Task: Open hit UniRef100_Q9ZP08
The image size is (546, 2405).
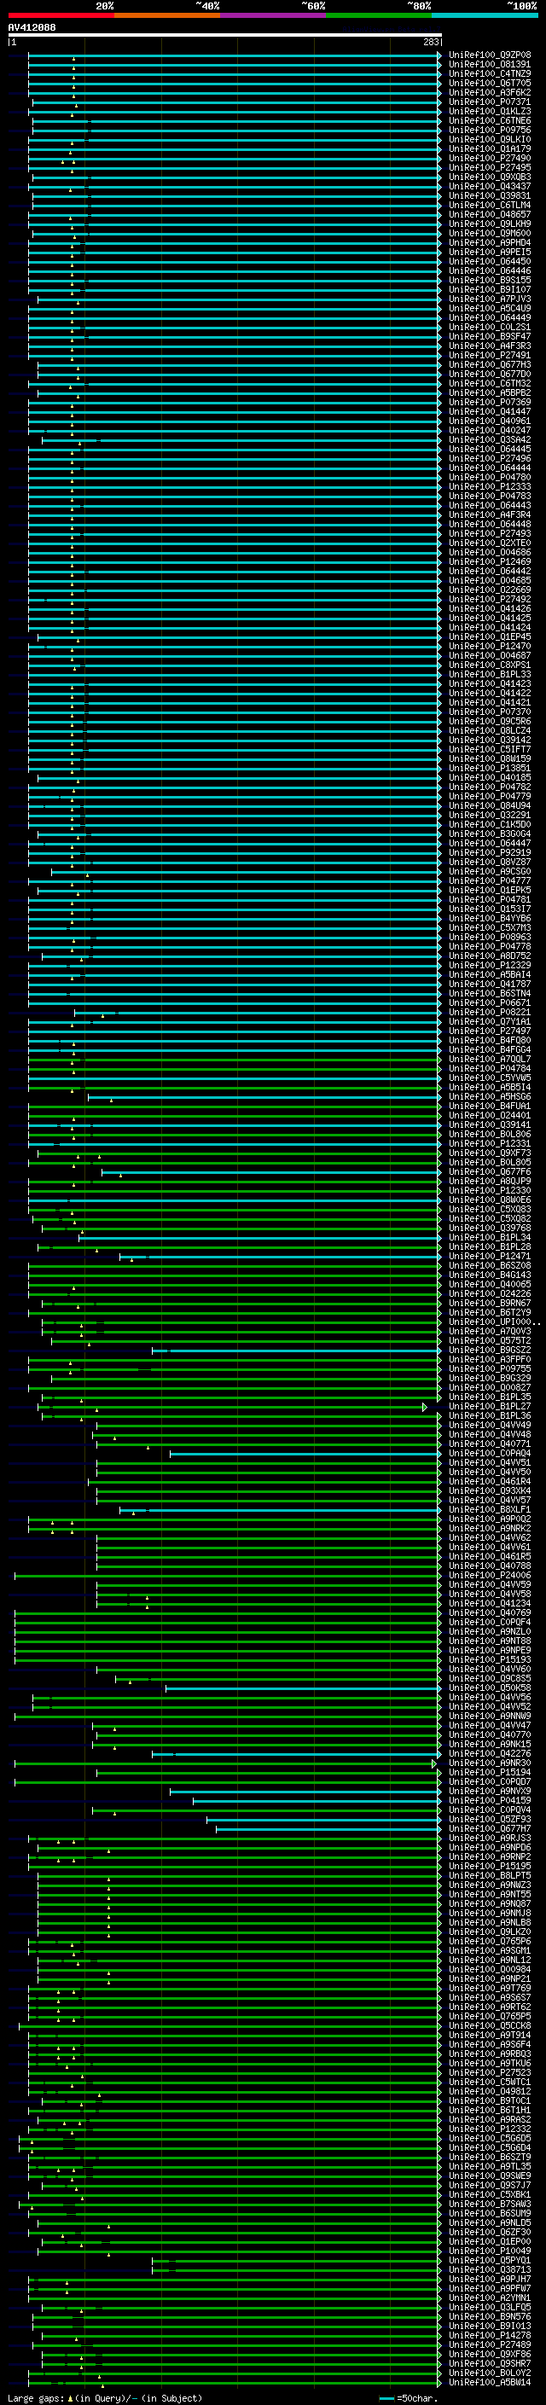Action: coord(490,55)
